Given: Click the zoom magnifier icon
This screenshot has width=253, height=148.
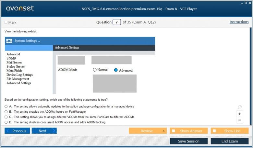Looking at the screenshot, I should [x=240, y=107].
